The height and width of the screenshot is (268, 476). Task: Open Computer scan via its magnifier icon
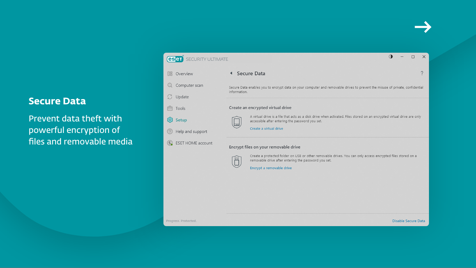(x=170, y=85)
